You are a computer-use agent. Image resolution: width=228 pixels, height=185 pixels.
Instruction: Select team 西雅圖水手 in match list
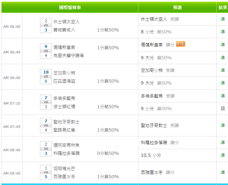click(x=64, y=177)
